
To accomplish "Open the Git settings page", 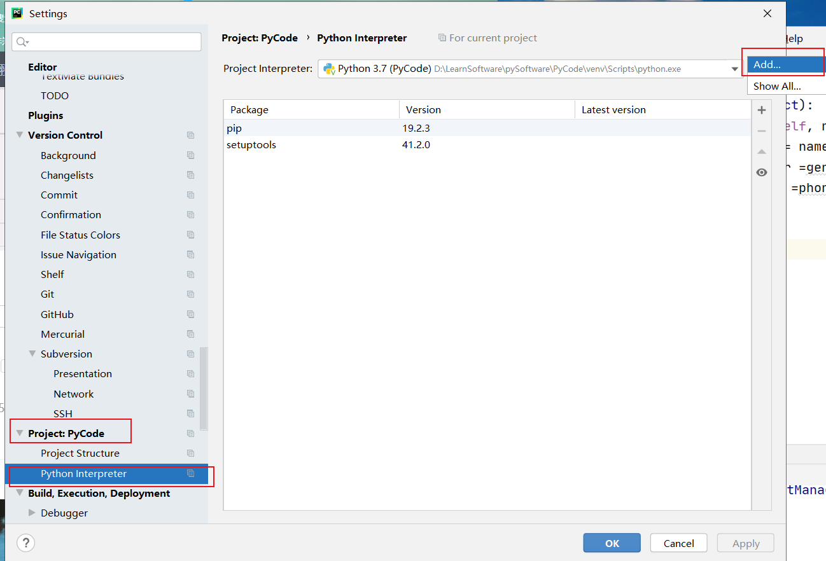I will coord(47,294).
